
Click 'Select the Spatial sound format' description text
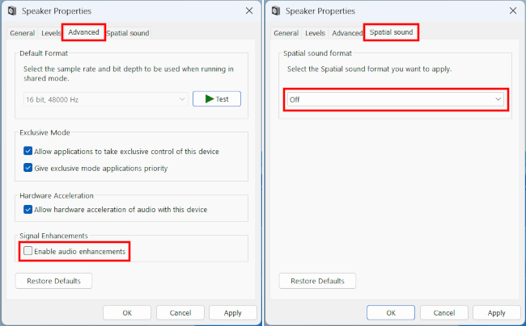tap(369, 69)
